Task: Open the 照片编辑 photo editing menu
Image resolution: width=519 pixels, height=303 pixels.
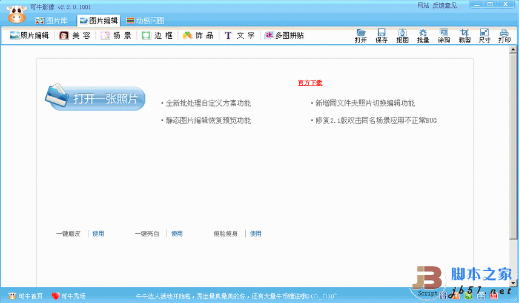Action: pos(29,35)
